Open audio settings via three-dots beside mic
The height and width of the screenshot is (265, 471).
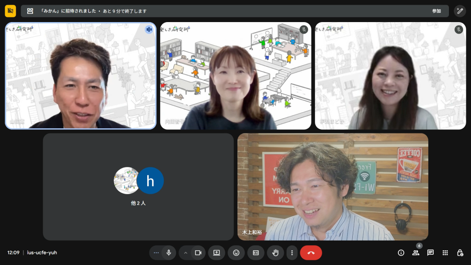click(x=156, y=253)
